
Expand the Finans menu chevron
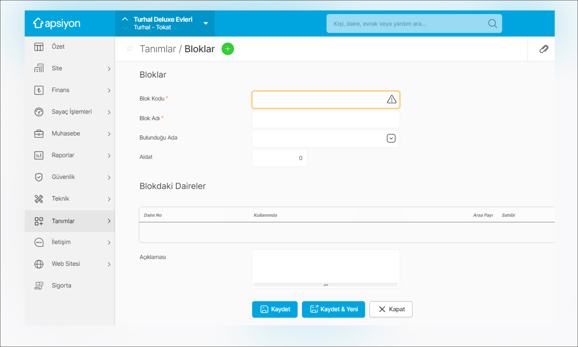pyautogui.click(x=109, y=91)
